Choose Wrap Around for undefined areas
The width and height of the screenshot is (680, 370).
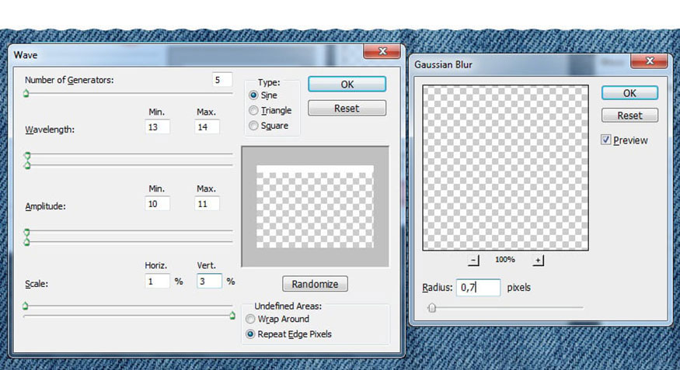pyautogui.click(x=250, y=319)
